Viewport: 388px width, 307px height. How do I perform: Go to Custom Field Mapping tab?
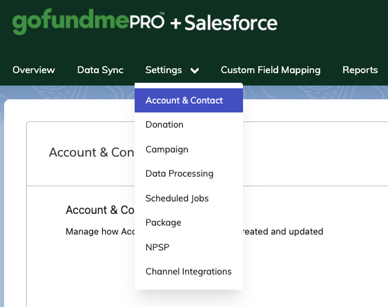pyautogui.click(x=271, y=70)
